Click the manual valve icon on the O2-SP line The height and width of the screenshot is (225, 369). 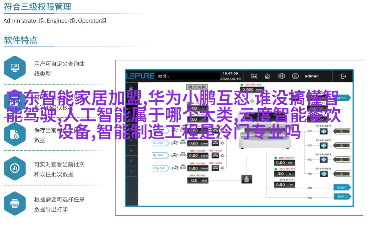(x=174, y=143)
